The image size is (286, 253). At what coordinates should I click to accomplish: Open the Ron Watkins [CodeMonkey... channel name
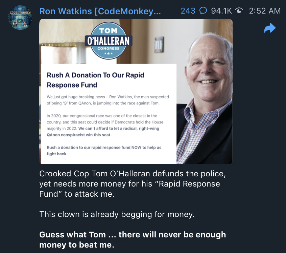coord(100,11)
